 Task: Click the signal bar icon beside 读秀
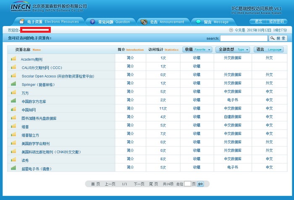tap(13, 160)
